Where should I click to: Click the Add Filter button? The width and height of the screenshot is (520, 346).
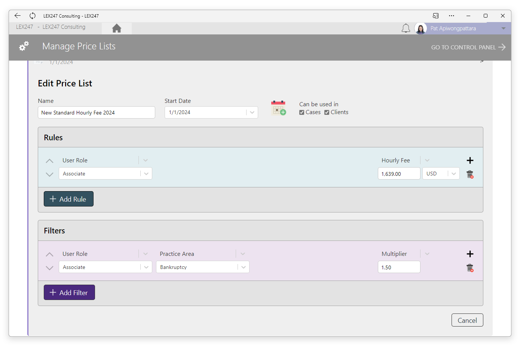coord(69,293)
